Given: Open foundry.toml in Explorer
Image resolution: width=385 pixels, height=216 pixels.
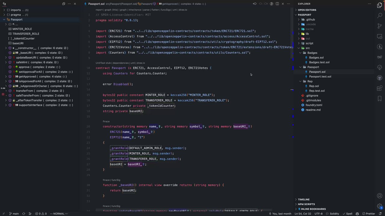Looking at the screenshot, I should (x=314, y=105).
